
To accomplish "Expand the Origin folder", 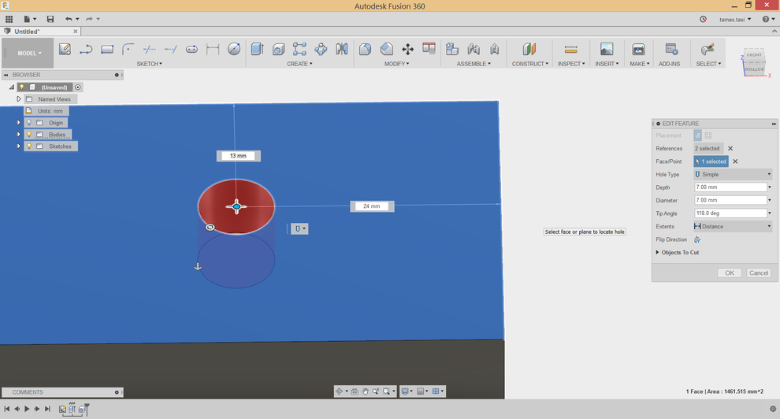I will coord(19,123).
